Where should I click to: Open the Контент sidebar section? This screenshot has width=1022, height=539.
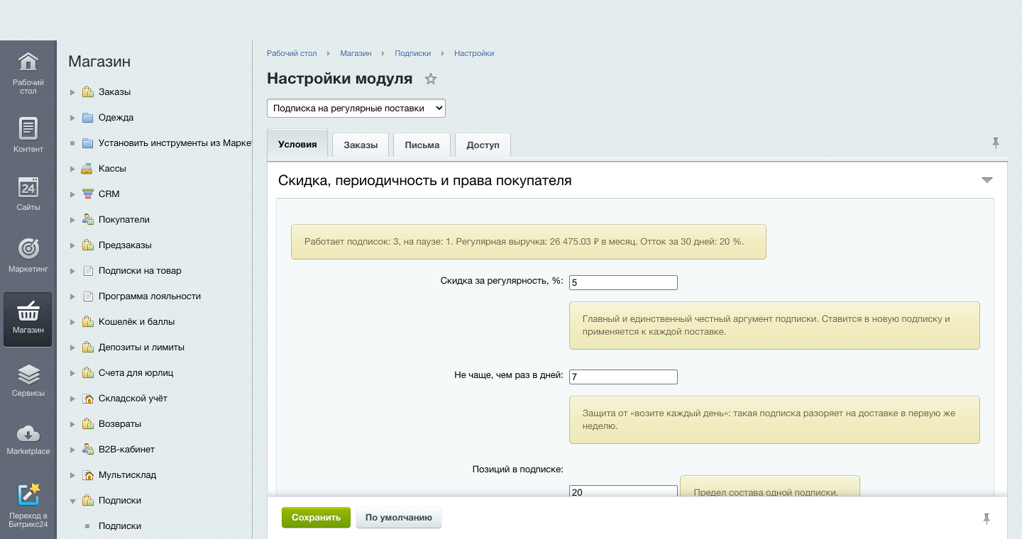click(28, 135)
